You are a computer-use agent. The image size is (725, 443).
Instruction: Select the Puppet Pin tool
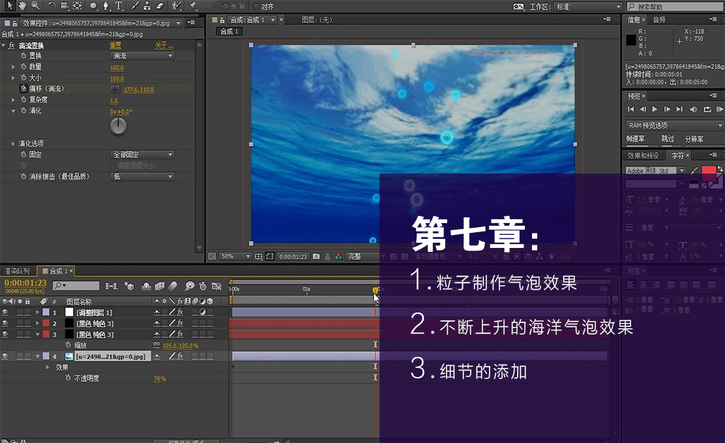tap(192, 6)
